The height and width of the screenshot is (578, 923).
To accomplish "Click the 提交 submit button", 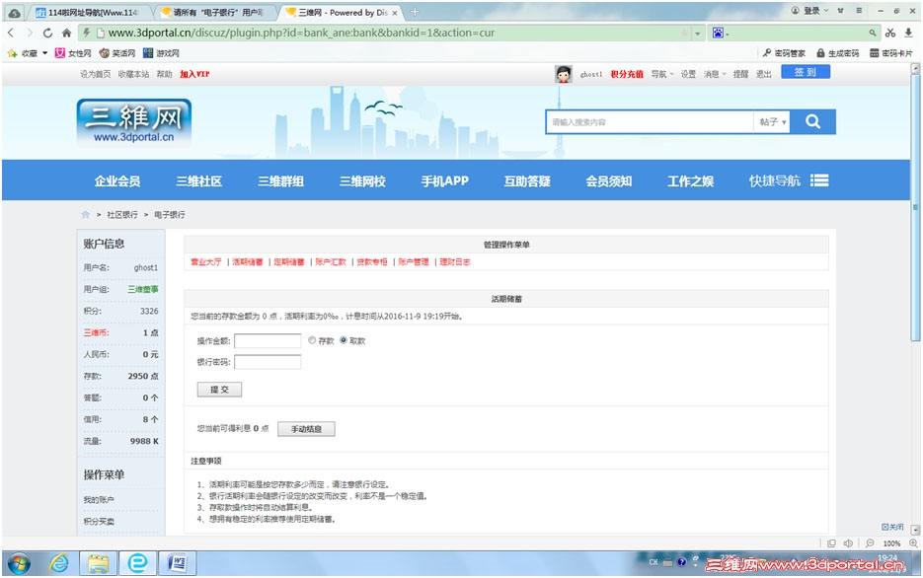I will [x=219, y=390].
